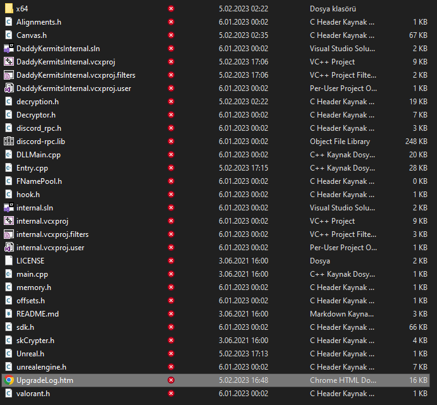Select the internal.sln solution icon
Image resolution: width=437 pixels, height=405 pixels.
9,208
